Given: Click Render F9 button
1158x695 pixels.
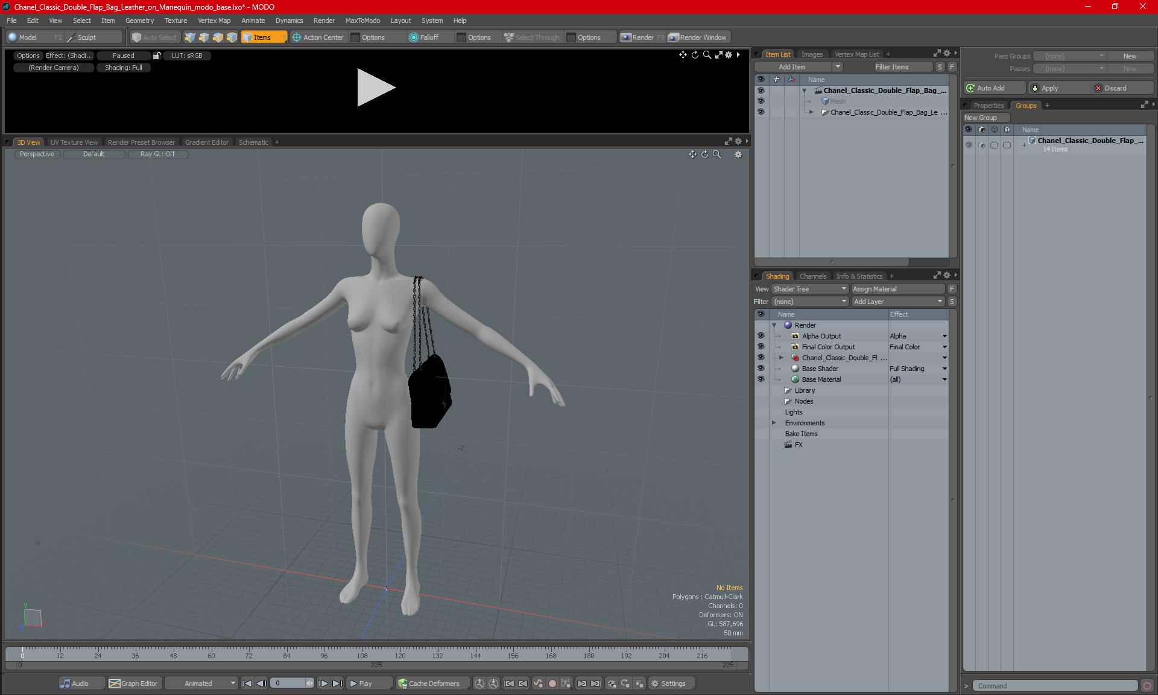Looking at the screenshot, I should tap(642, 37).
